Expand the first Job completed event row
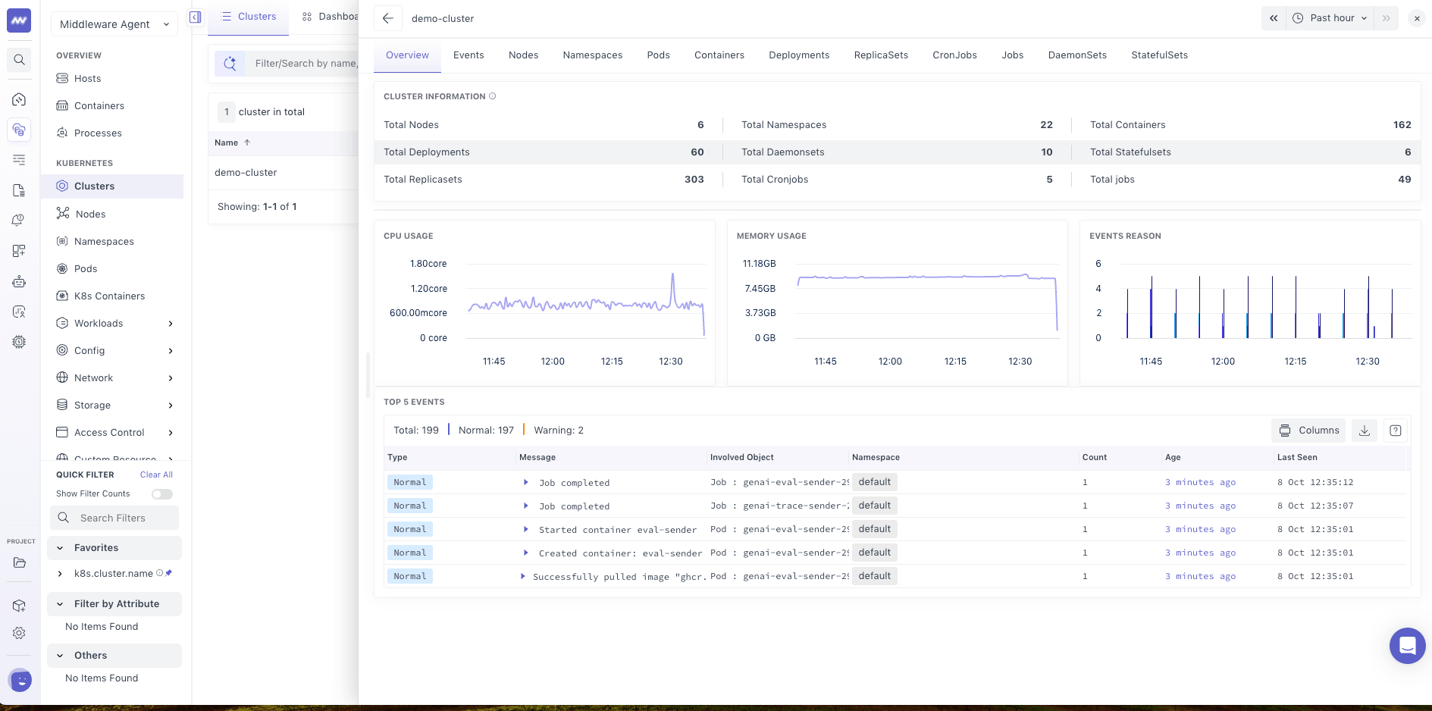The height and width of the screenshot is (711, 1432). 526,482
